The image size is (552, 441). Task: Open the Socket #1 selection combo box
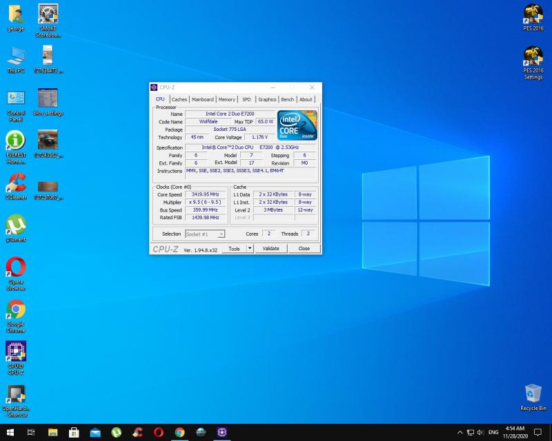coord(205,234)
